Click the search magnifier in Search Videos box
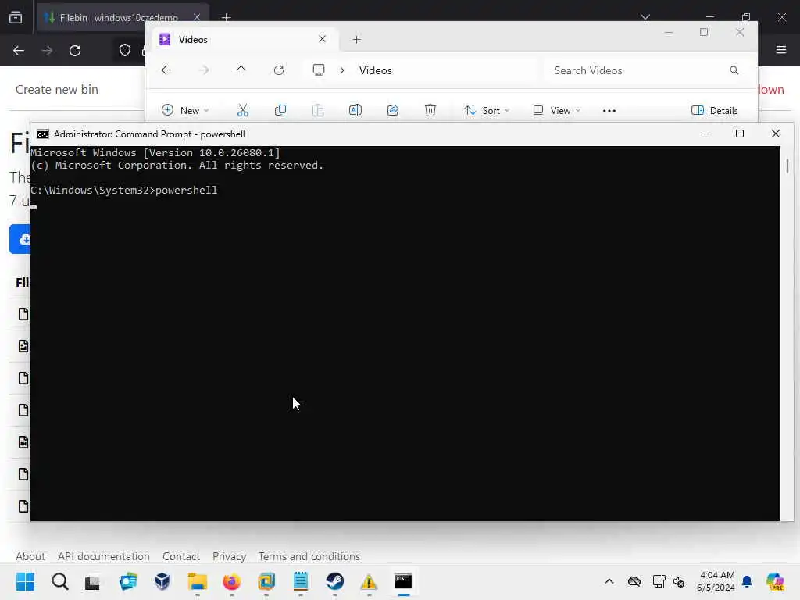 [x=734, y=70]
